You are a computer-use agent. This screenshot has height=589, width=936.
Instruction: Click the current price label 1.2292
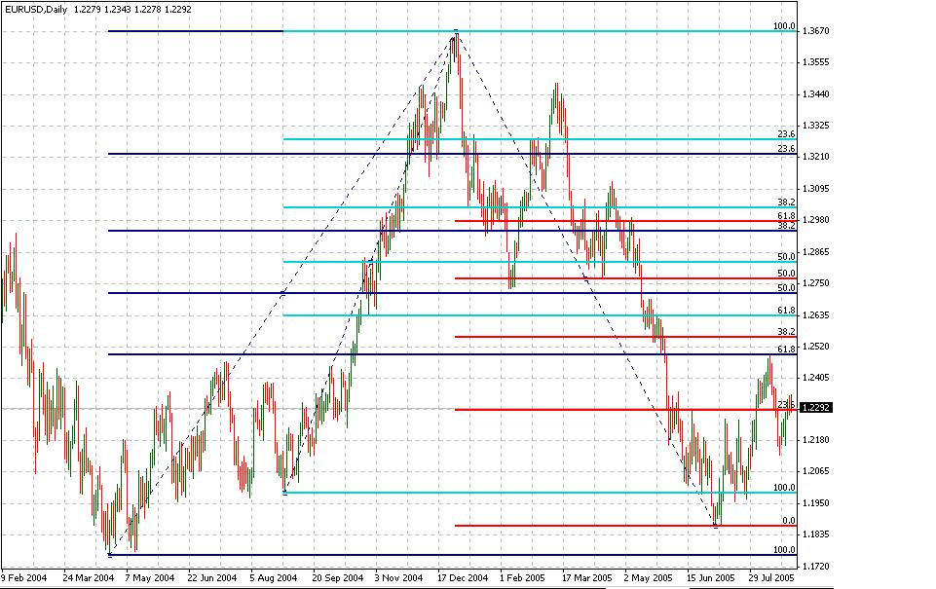pyautogui.click(x=813, y=409)
